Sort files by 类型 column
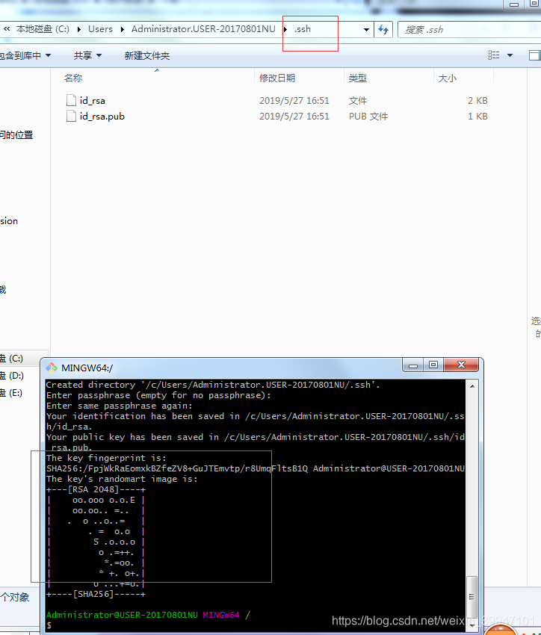The width and height of the screenshot is (541, 635). 358,78
